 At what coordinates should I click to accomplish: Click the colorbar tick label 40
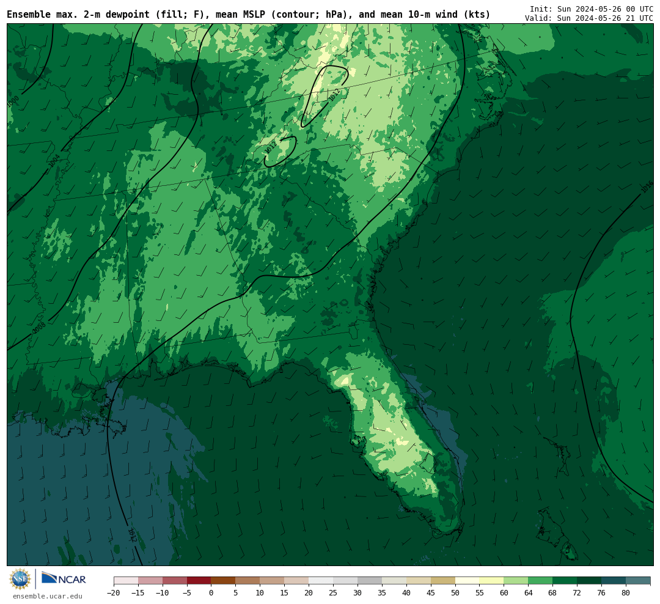click(406, 593)
